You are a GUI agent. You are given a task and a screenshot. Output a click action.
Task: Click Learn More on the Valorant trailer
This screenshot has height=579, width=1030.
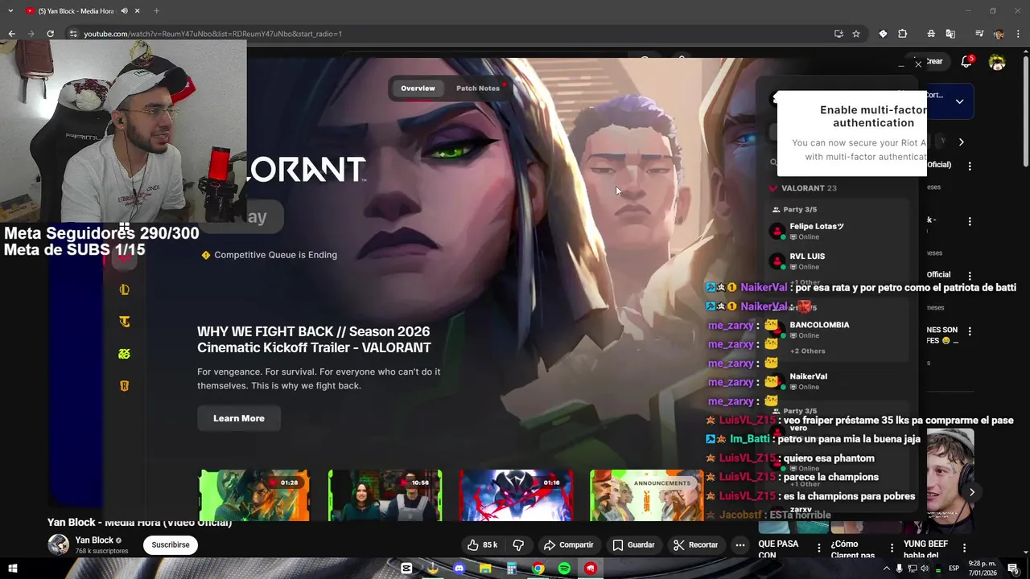click(x=239, y=418)
